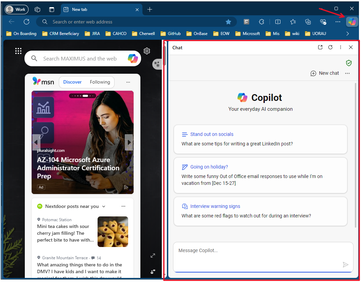The height and width of the screenshot is (282, 361).
Task: Open Microsoft favorites folder
Action: point(247,34)
